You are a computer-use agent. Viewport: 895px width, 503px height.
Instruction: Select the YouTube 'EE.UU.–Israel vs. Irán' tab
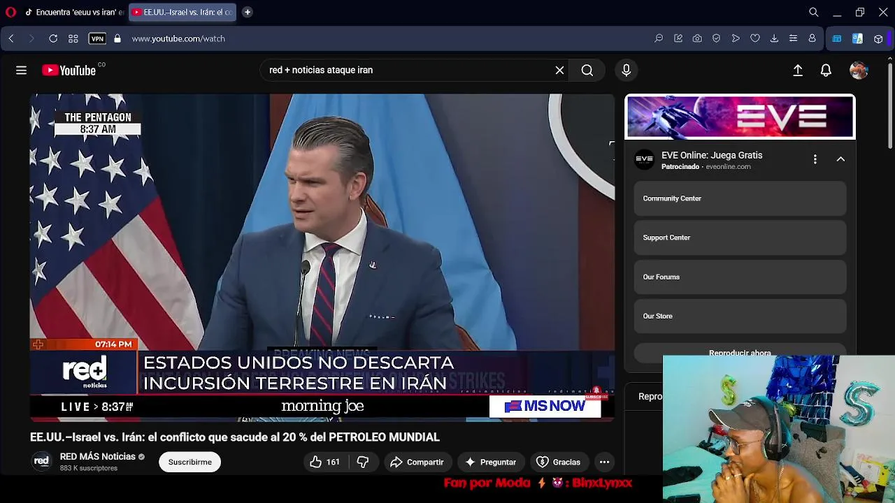point(182,12)
